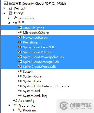The height and width of the screenshot is (113, 94).
Task: Select the JsonSubTypes reference
Action: pyautogui.click(x=33, y=28)
